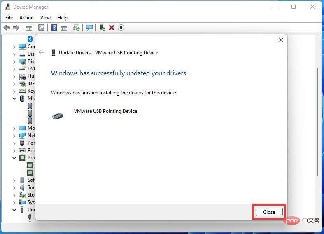
Task: Click the "Update Drivers - VMware USB Pointing Device" title
Action: (x=109, y=53)
